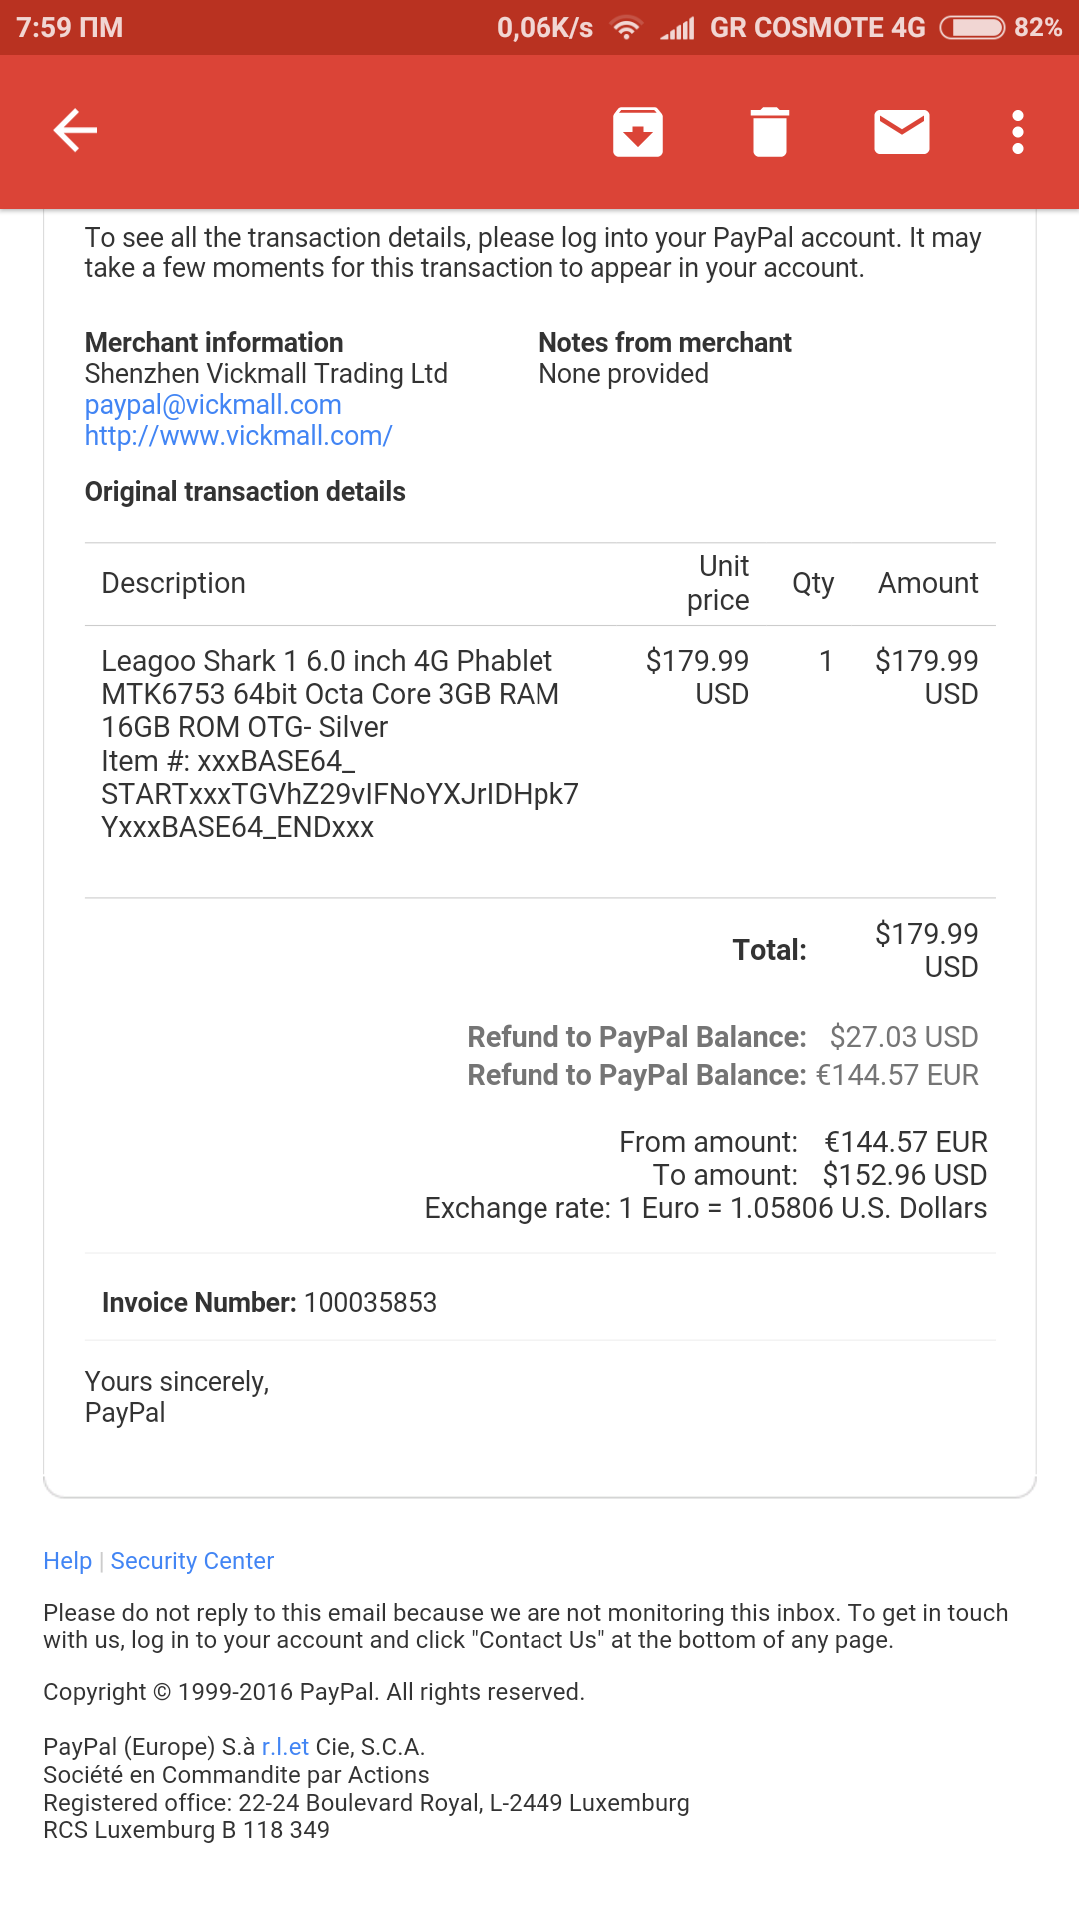Open the Security Center link
This screenshot has width=1079, height=1918.
click(x=192, y=1561)
